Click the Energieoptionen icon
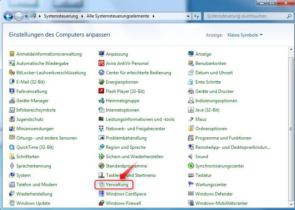The width and height of the screenshot is (295, 210). [101, 82]
